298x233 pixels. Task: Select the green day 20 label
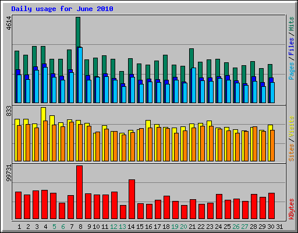click(183, 227)
